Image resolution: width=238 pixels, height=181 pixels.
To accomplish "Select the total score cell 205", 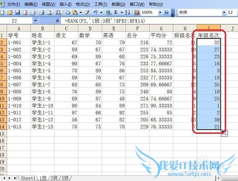I will pyautogui.click(x=138, y=120).
